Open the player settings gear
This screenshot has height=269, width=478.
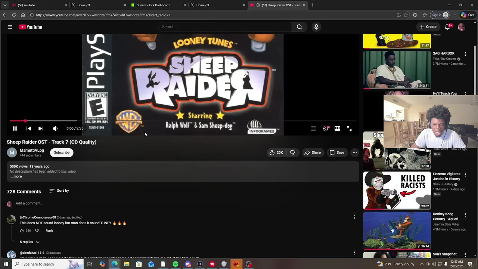(326, 129)
